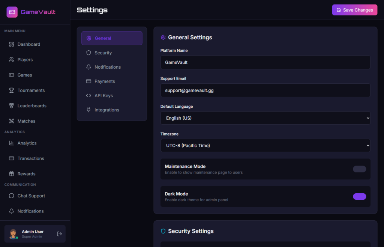Click the Admin User name label
Viewport: 384px width, 247px height.
click(x=33, y=232)
